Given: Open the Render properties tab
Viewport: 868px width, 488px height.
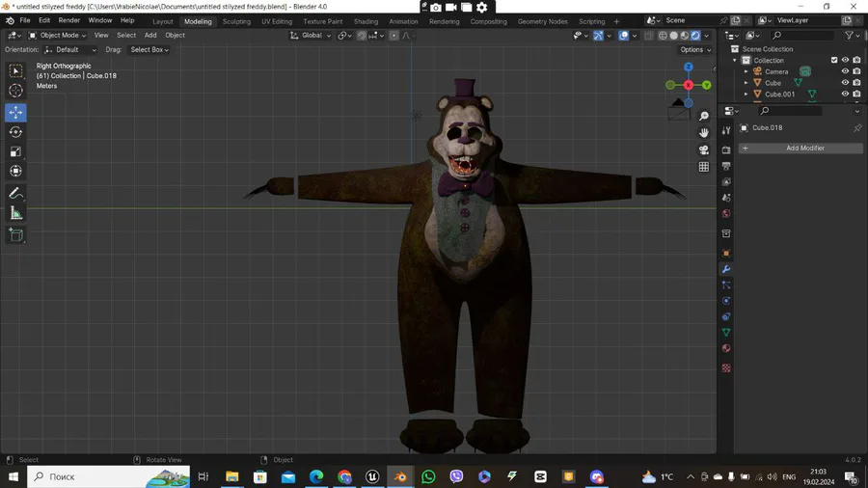Looking at the screenshot, I should click(x=726, y=149).
